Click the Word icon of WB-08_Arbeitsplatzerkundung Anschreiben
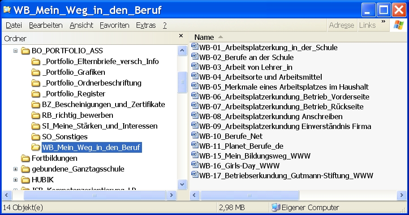The width and height of the screenshot is (409, 215). click(x=195, y=116)
